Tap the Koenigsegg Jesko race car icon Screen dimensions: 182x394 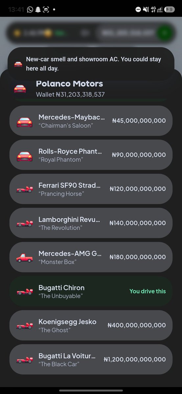pyautogui.click(x=24, y=326)
